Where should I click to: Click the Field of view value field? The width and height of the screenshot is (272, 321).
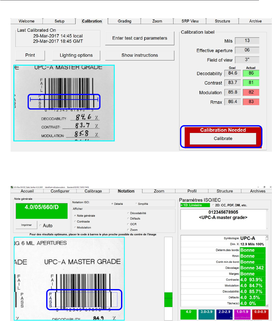(247, 60)
